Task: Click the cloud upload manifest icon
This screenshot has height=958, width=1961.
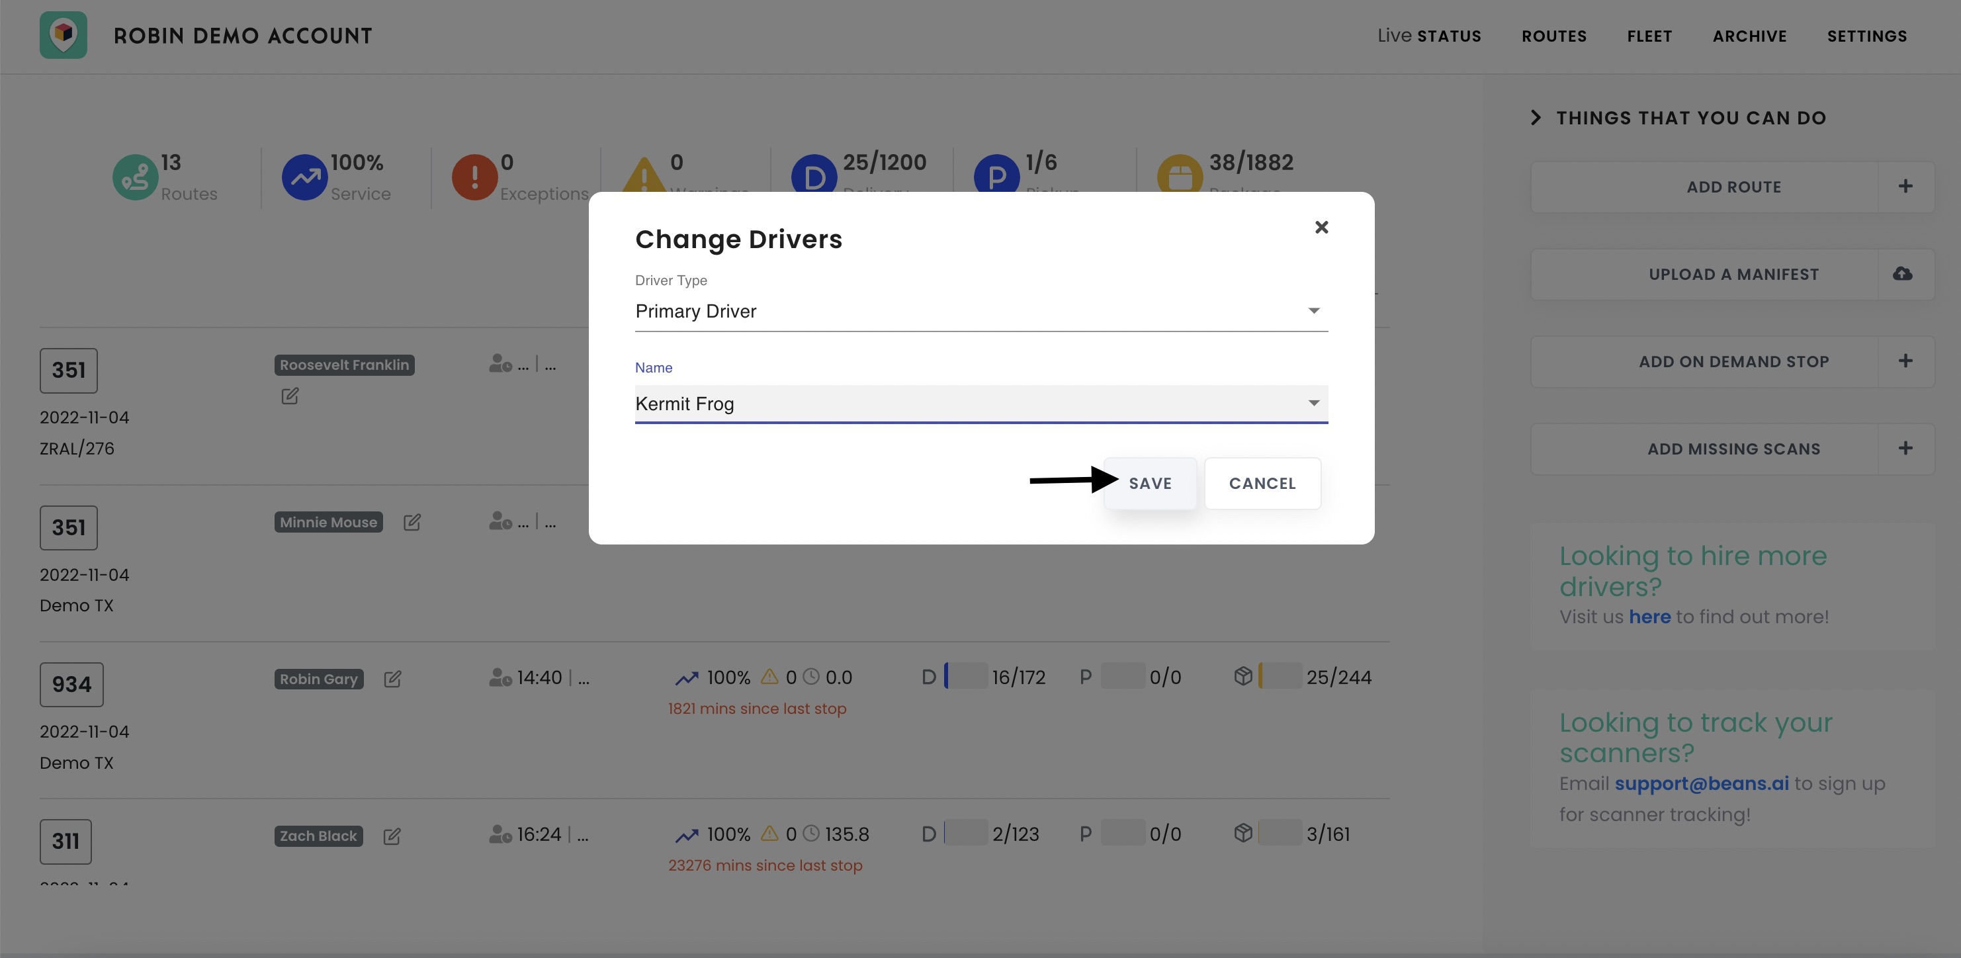Action: click(x=1902, y=274)
